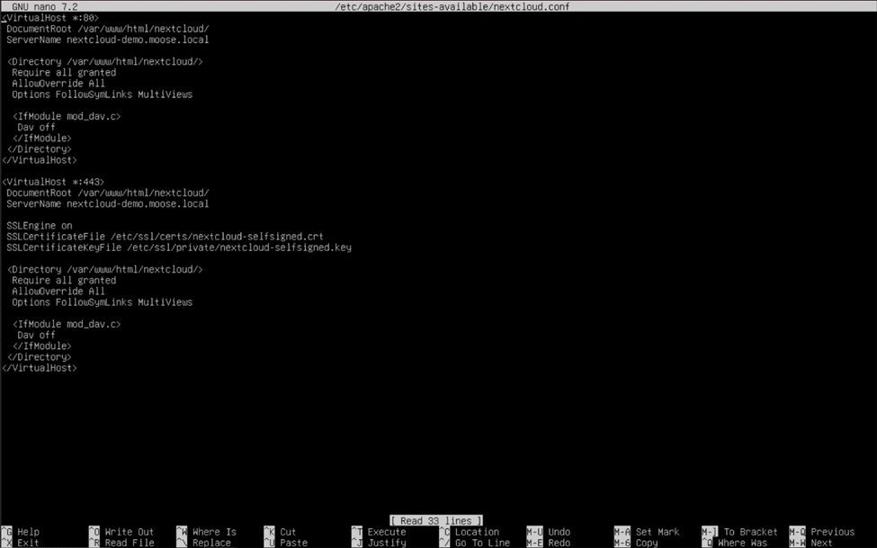Click 'Dav off' in the *:443 block
This screenshot has width=877, height=548.
[36, 335]
